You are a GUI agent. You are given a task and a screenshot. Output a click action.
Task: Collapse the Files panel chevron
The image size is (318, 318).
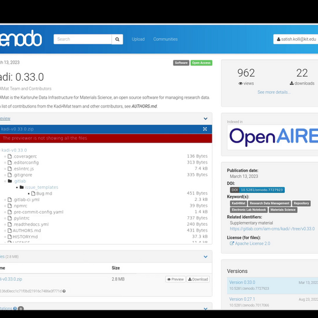click(x=205, y=257)
